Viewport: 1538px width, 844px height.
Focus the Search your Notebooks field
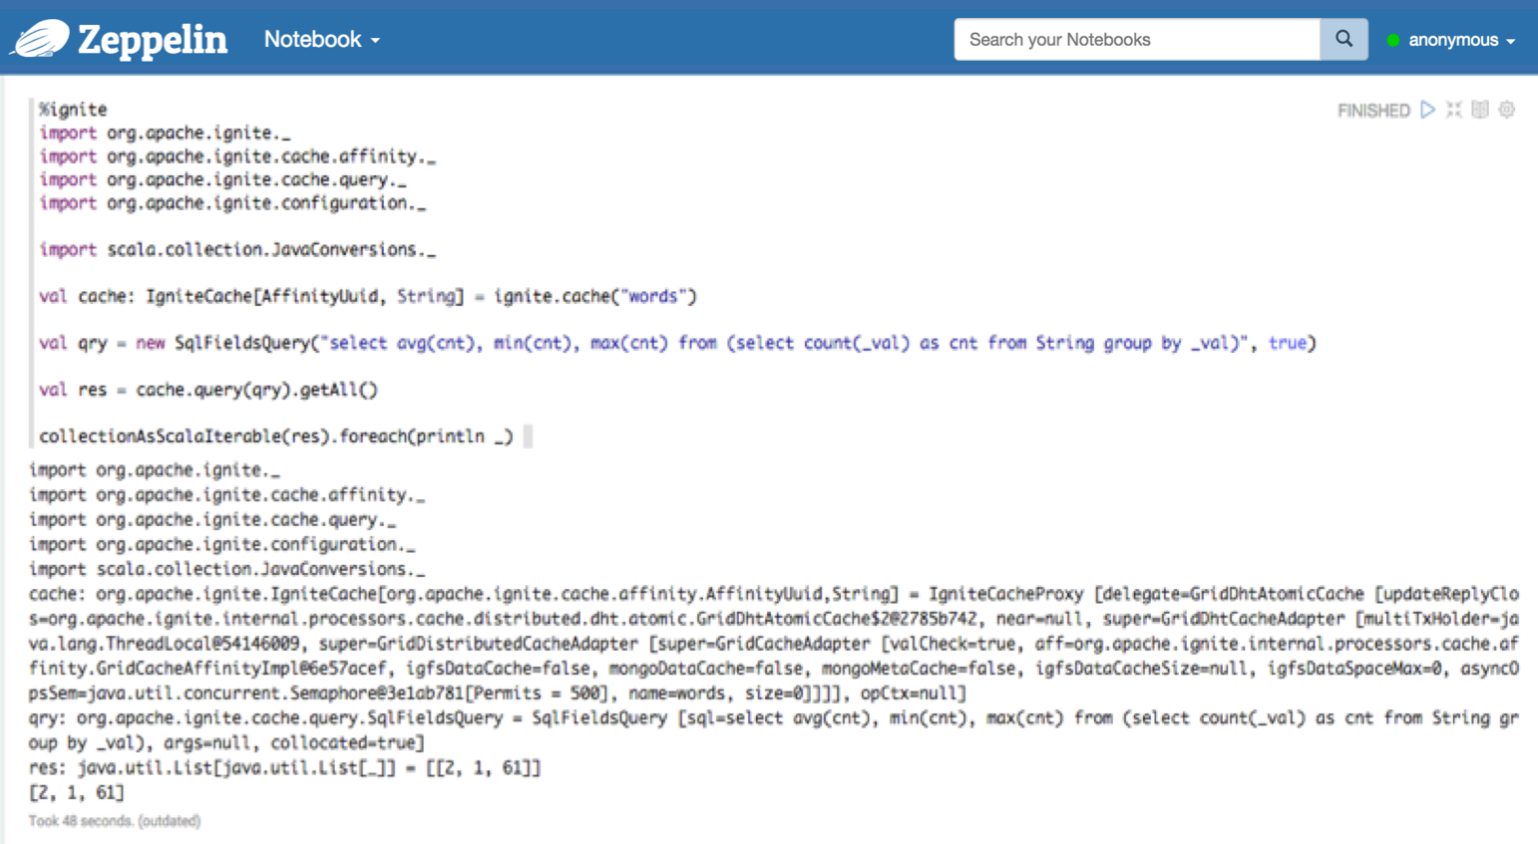tap(1137, 40)
